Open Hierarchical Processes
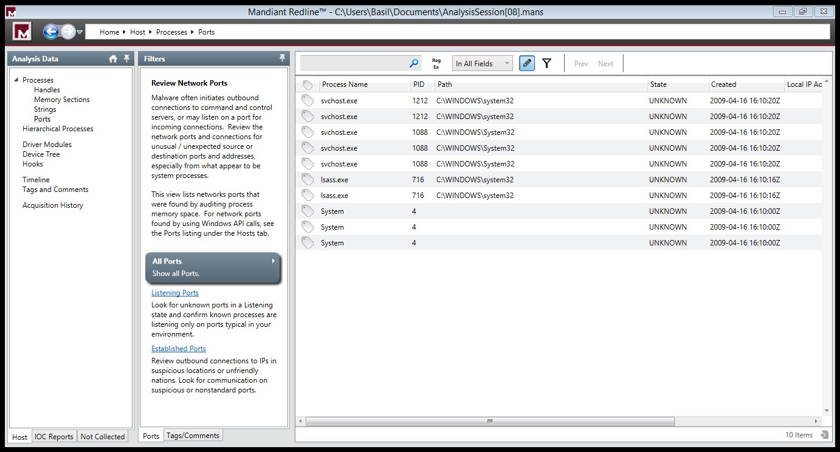 click(58, 129)
